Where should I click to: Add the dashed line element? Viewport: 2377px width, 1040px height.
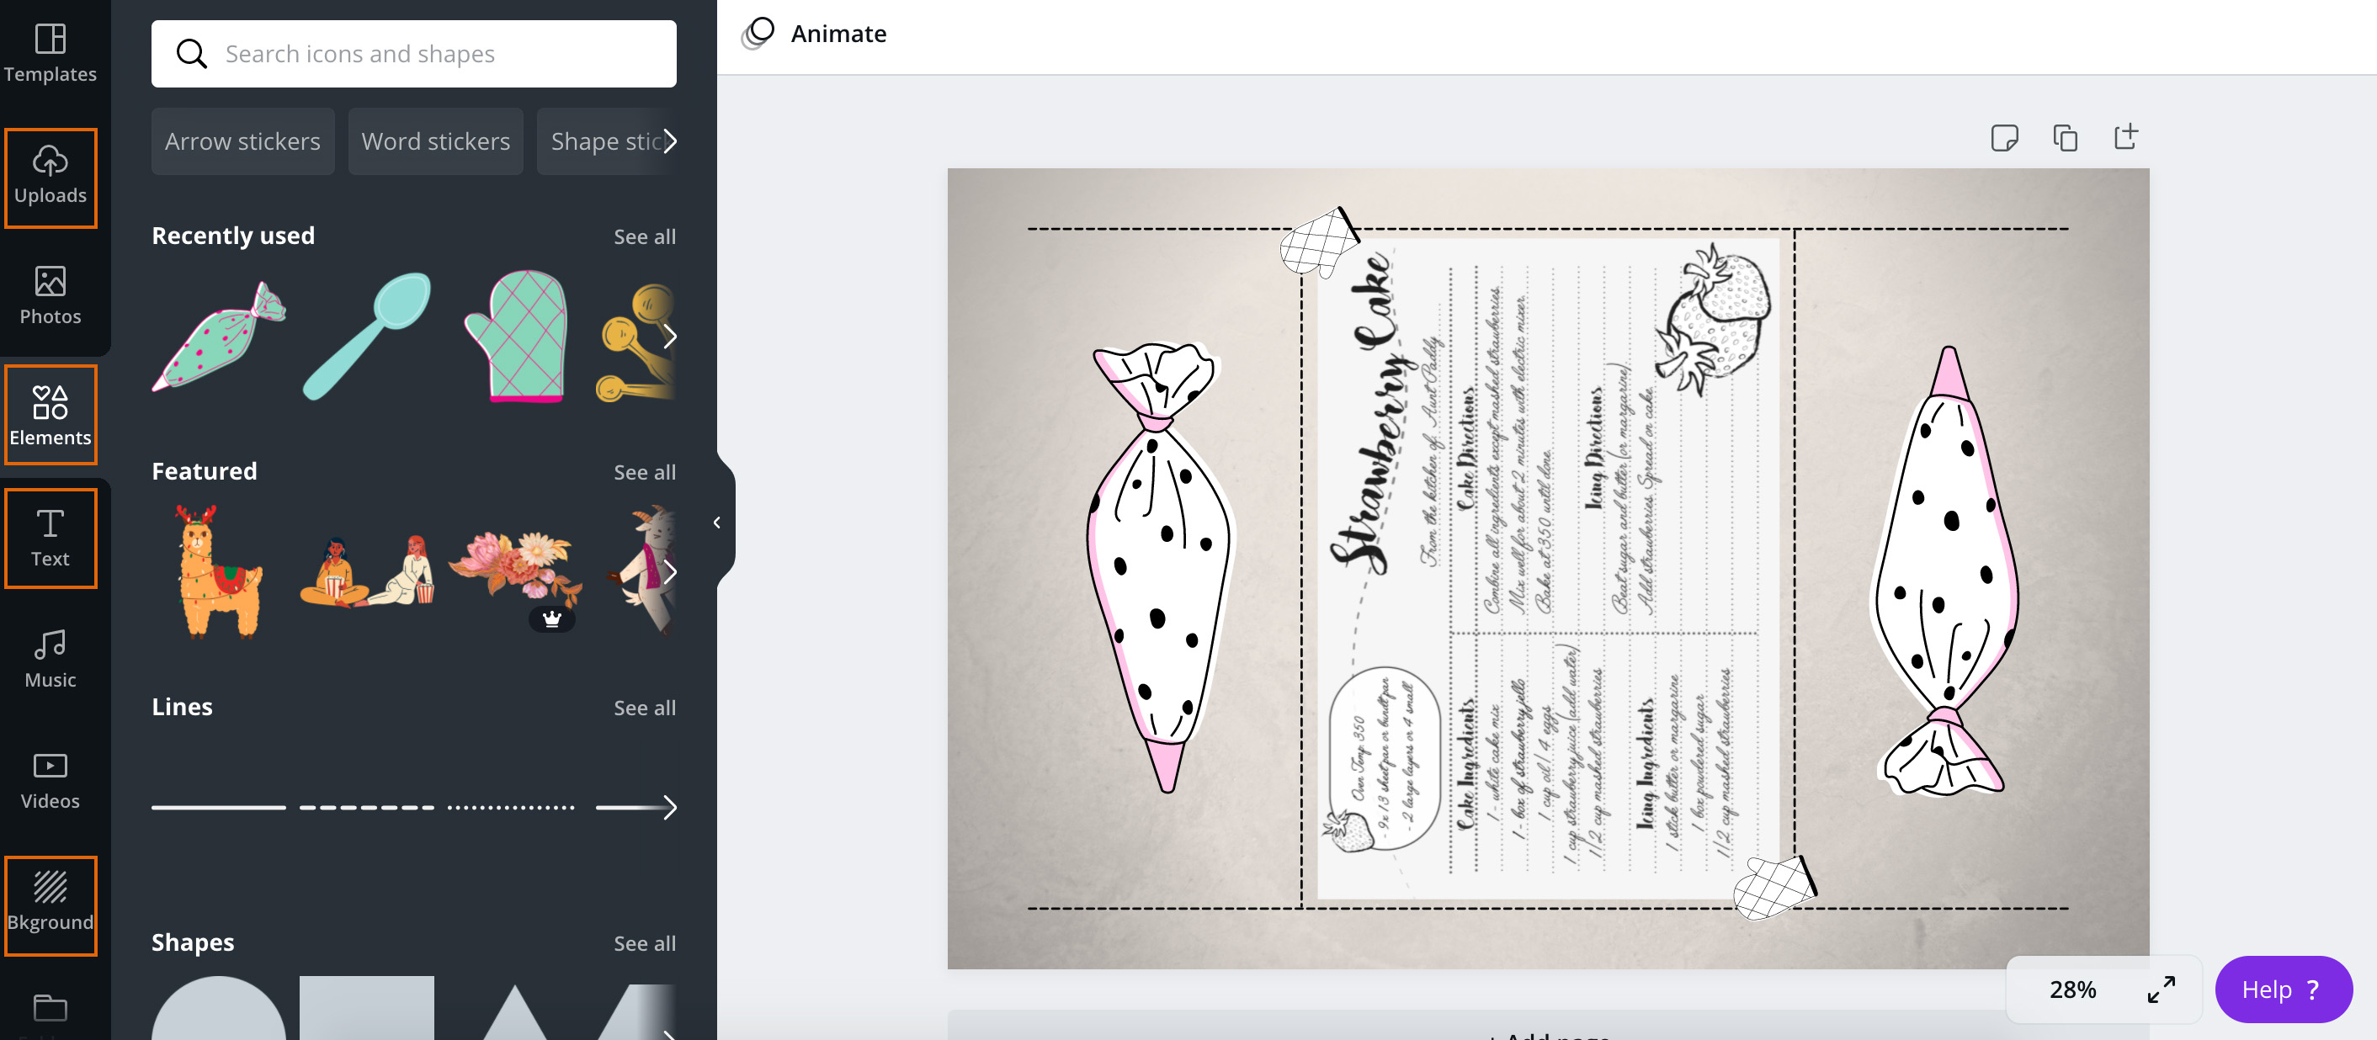(366, 807)
